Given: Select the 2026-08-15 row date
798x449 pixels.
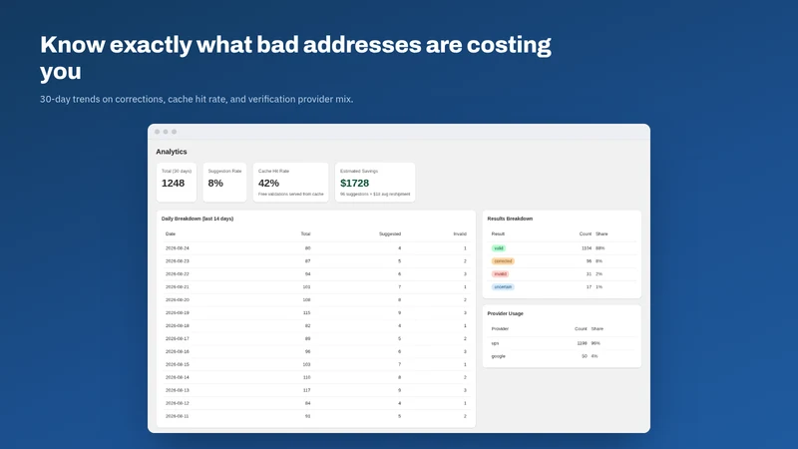Looking at the screenshot, I should [x=178, y=364].
